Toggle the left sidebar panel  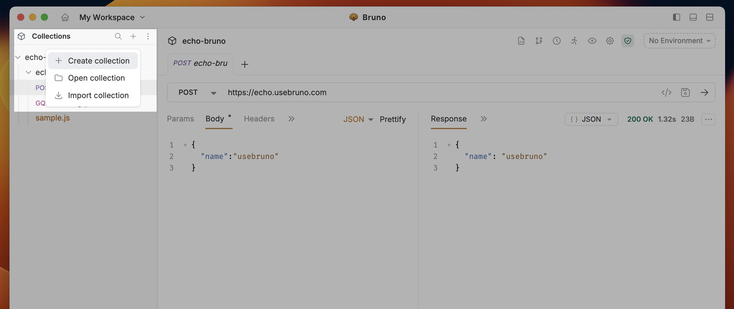coord(676,17)
